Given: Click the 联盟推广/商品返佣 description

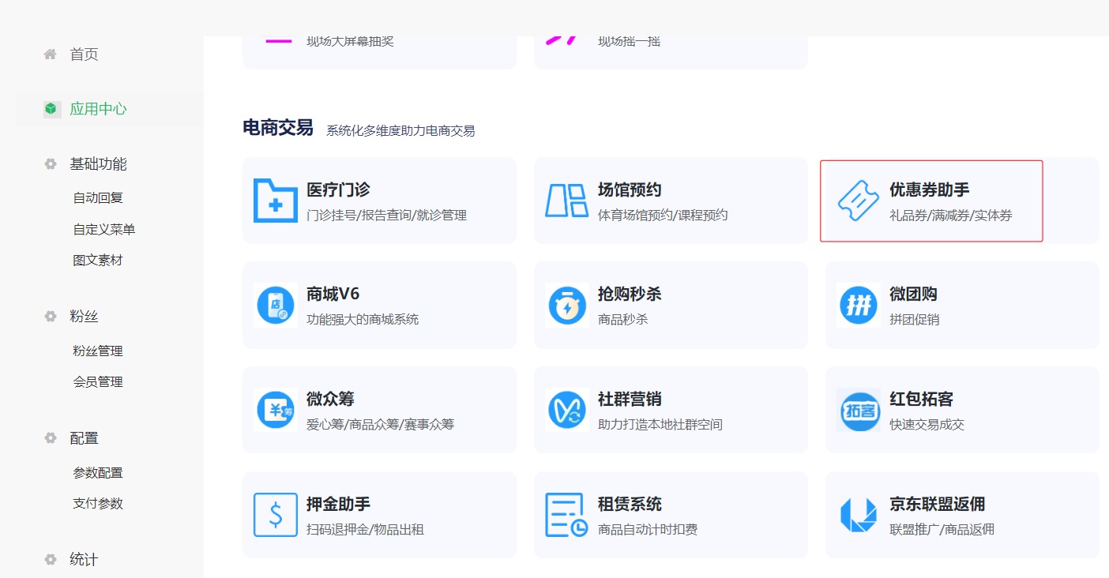Looking at the screenshot, I should click(942, 530).
